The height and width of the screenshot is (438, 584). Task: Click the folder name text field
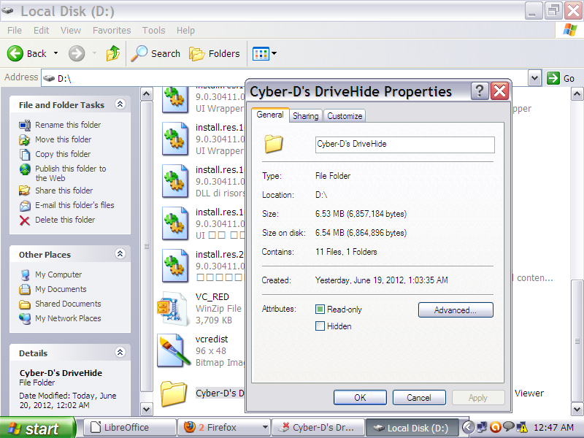point(404,145)
